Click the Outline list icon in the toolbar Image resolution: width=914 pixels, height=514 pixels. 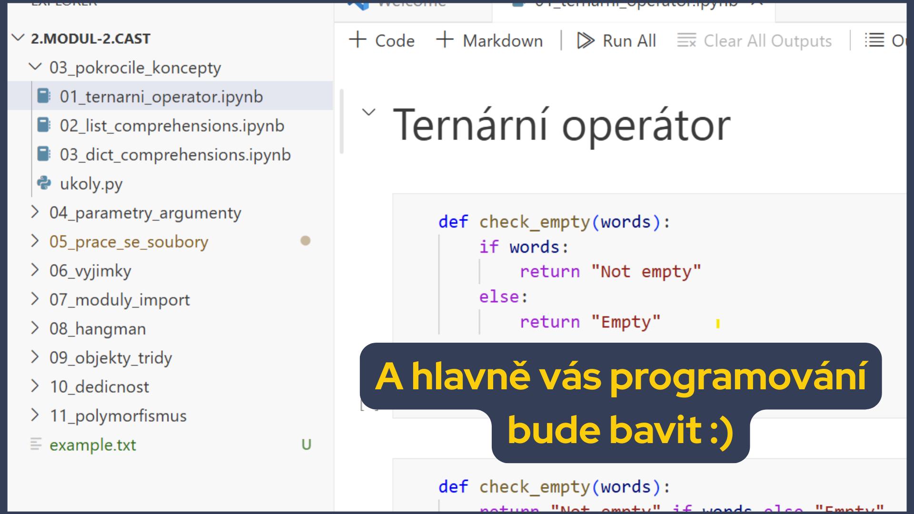[x=874, y=40]
